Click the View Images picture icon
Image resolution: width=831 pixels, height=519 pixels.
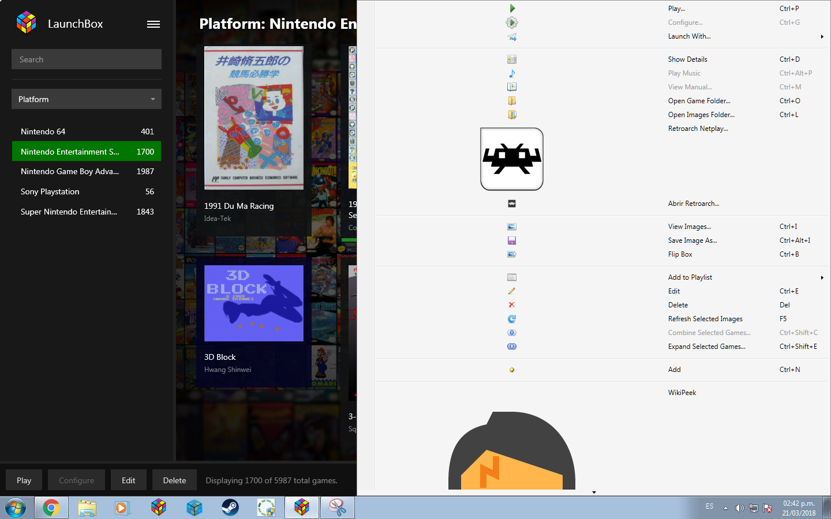512,227
